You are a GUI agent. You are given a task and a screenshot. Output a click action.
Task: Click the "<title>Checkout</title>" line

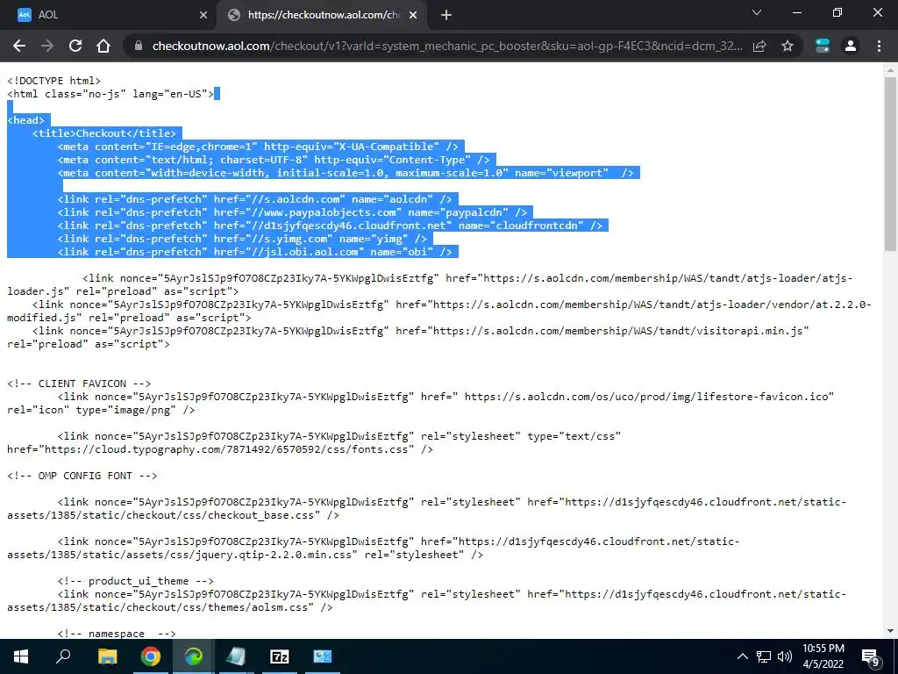click(104, 133)
